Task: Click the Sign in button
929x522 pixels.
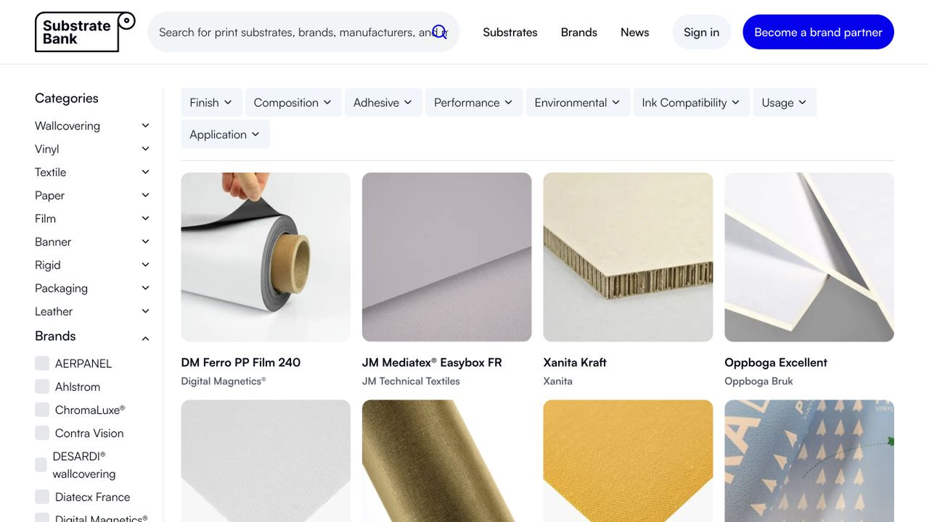Action: tap(701, 32)
